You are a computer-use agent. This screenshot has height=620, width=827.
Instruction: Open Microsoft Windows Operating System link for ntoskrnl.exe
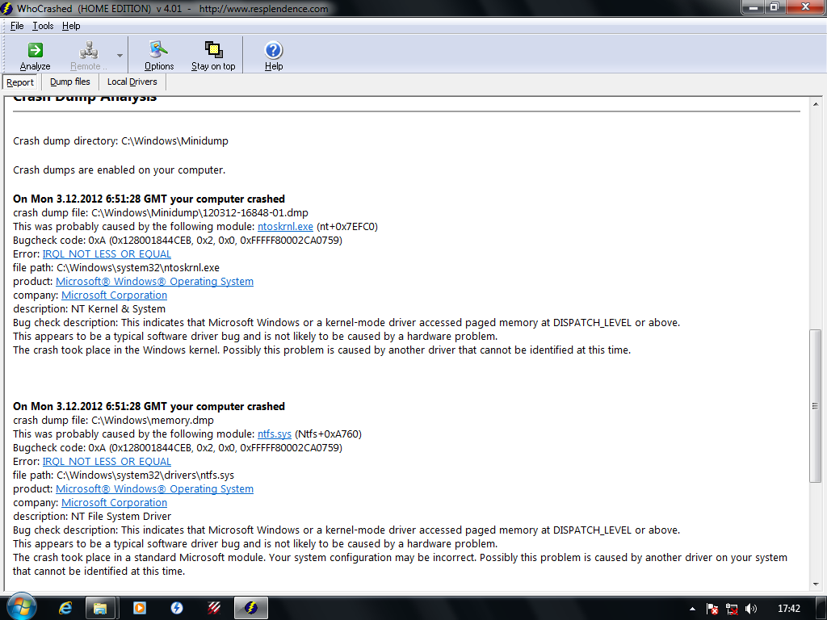coord(154,282)
